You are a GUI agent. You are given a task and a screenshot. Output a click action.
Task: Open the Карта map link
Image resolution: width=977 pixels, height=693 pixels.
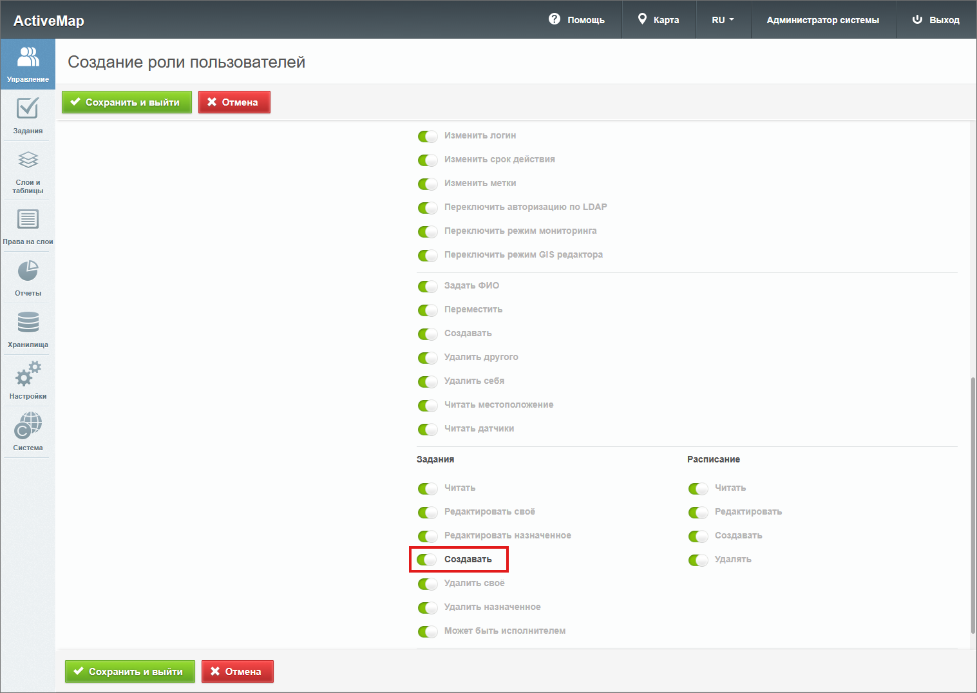[658, 20]
